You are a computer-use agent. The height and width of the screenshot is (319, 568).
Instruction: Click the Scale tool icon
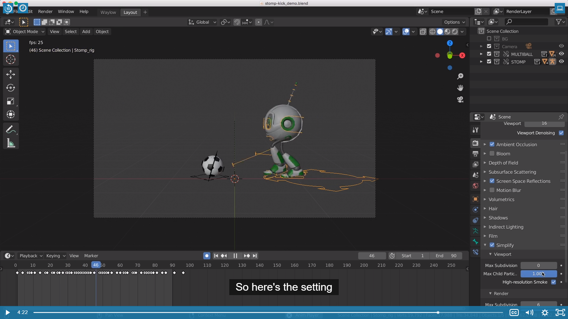[11, 101]
